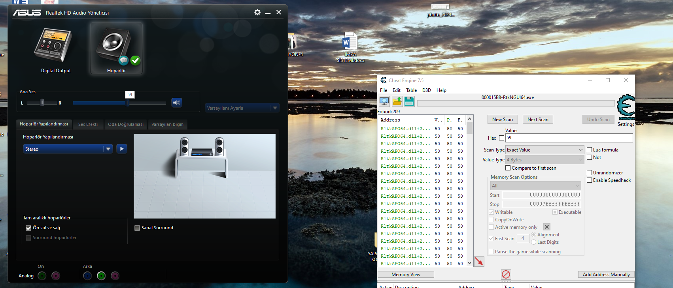Screen dimensions: 673x288
Task: Click Add Address Manually
Action: (x=606, y=275)
